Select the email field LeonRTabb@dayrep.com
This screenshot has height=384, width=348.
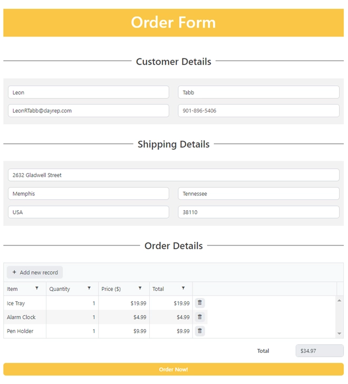click(x=89, y=111)
